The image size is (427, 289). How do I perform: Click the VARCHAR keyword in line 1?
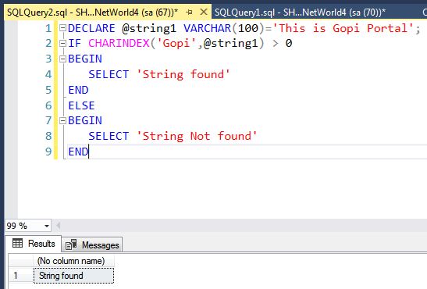tap(207, 28)
